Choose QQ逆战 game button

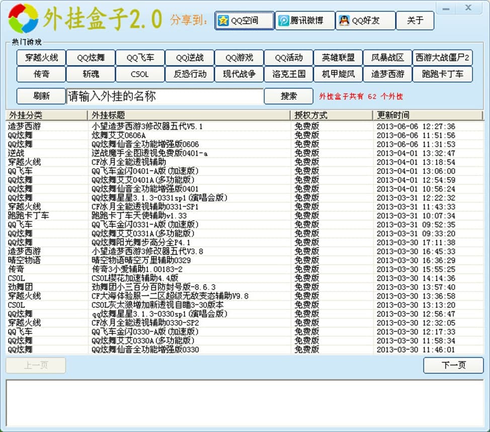point(190,57)
